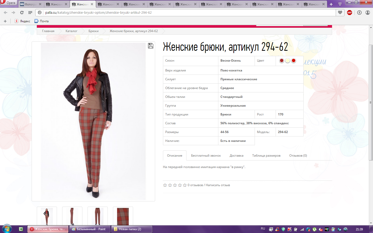Image resolution: width=373 pixels, height=233 pixels.
Task: Click the page vertical scrollbar
Action: (x=371, y=103)
